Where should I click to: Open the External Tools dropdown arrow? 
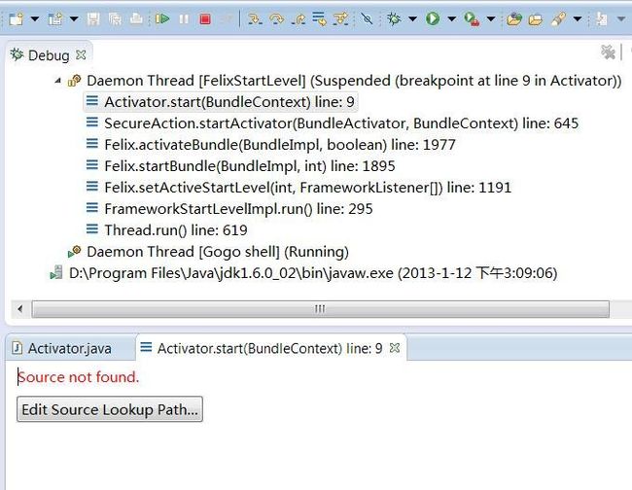490,18
